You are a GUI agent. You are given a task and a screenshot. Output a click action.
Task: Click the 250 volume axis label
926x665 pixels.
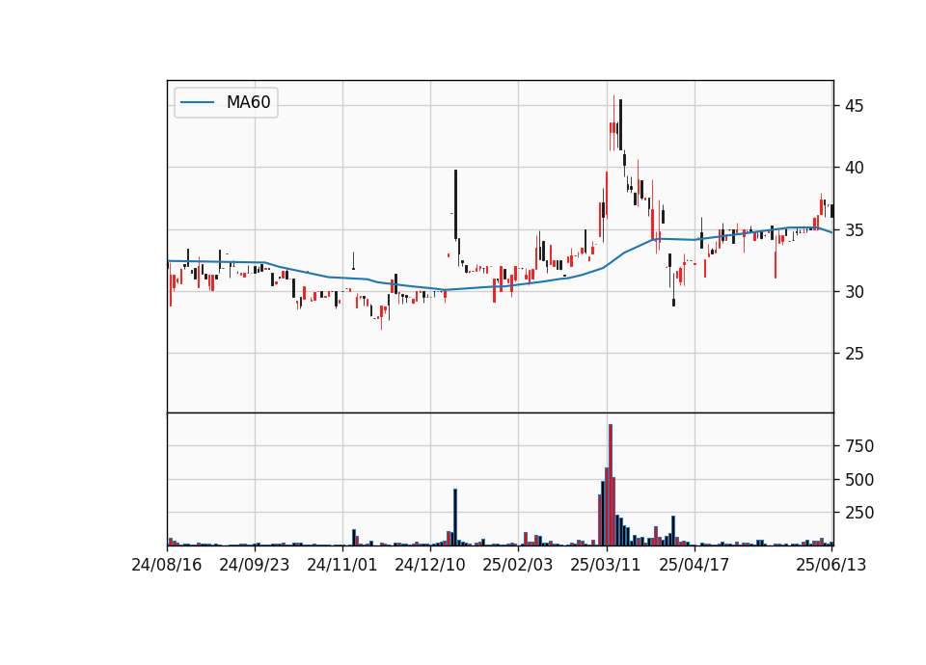pyautogui.click(x=859, y=514)
